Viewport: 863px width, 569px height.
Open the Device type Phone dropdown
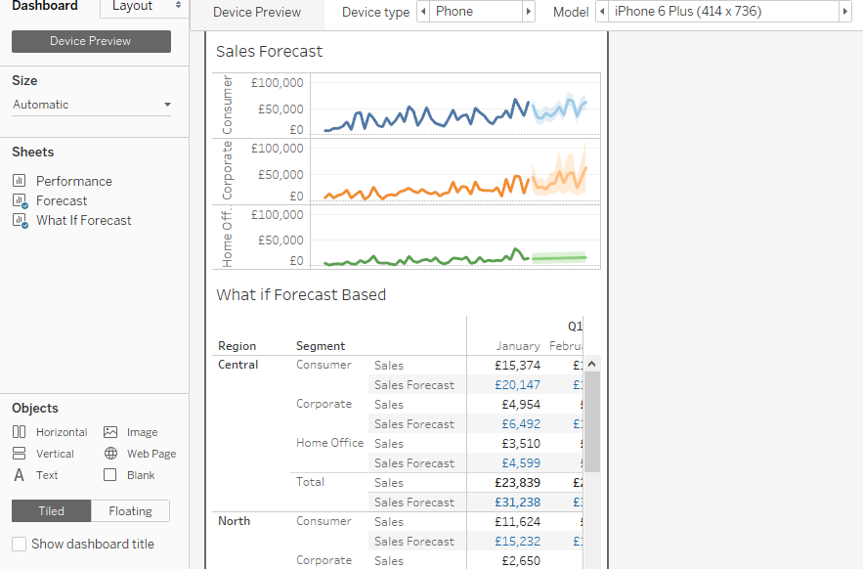[x=476, y=12]
